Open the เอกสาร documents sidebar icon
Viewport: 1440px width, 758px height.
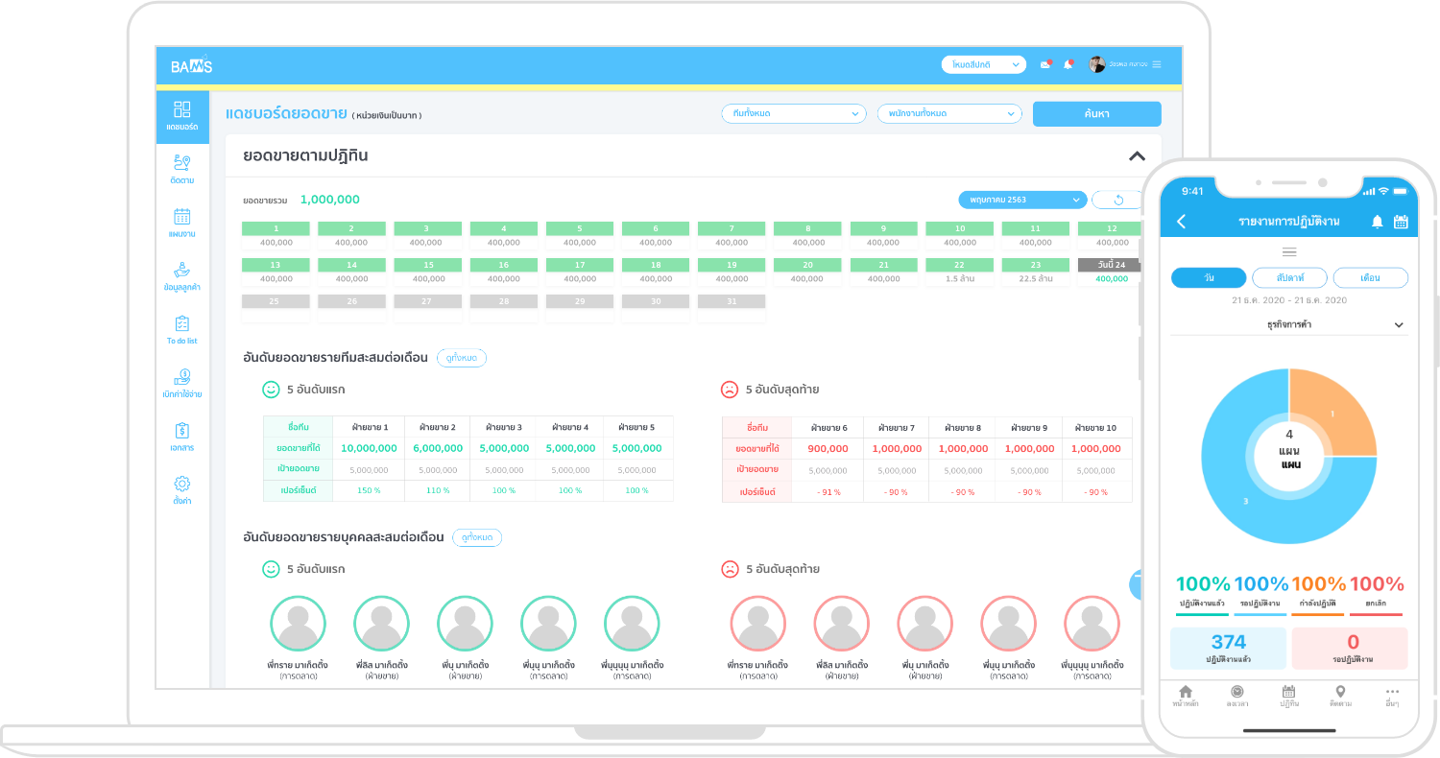click(182, 437)
